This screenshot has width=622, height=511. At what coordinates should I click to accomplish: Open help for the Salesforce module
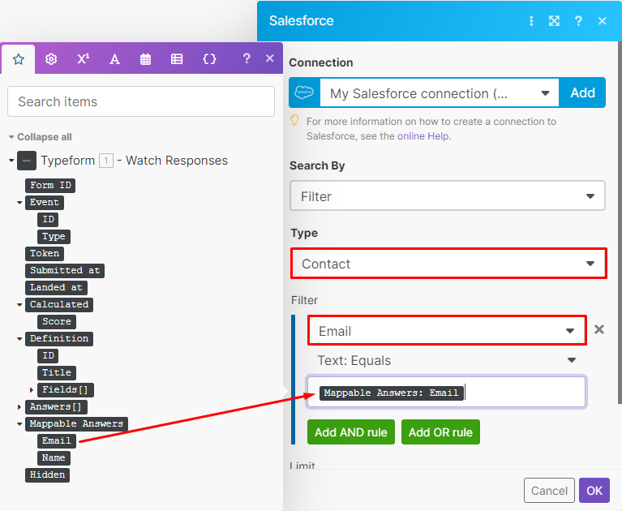(578, 21)
